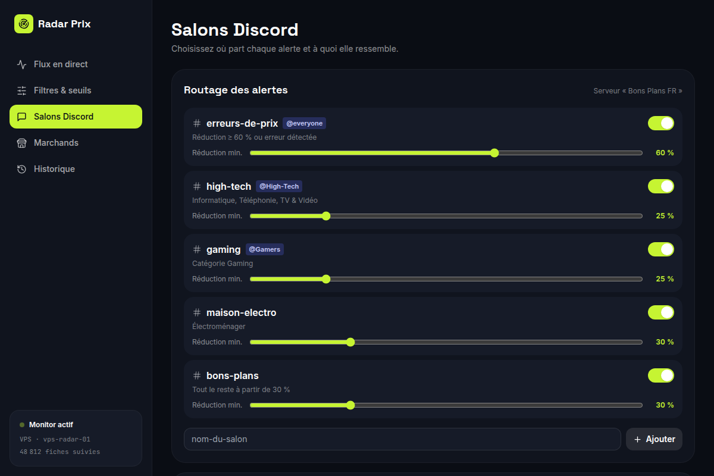Click the text 'Informatique, Téléphonie, TV & Vidéo'

coord(255,201)
